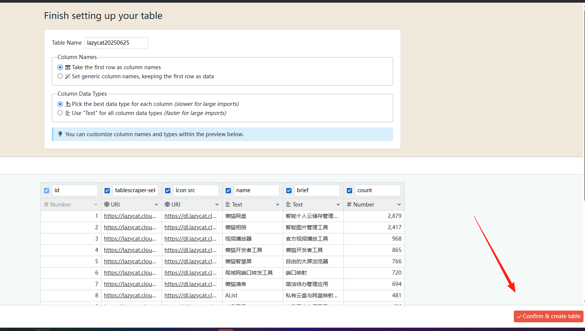Edit the icon src column name field
Viewport: 585px width, 331px height.
tap(196, 190)
